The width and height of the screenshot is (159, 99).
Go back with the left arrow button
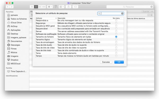pyautogui.click(x=8, y=7)
